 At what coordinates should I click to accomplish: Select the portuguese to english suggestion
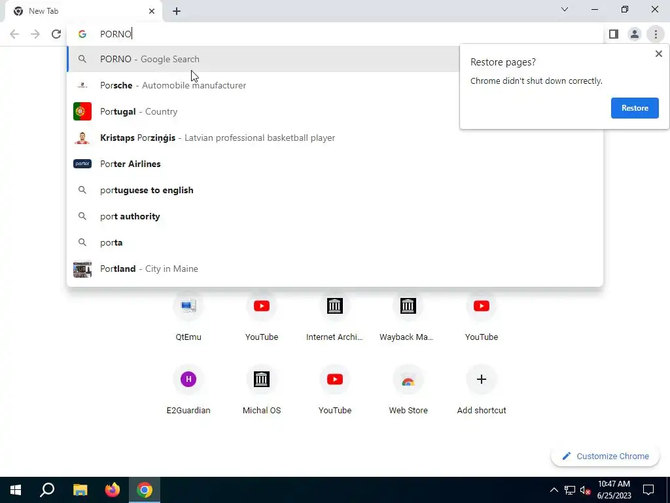click(x=335, y=190)
